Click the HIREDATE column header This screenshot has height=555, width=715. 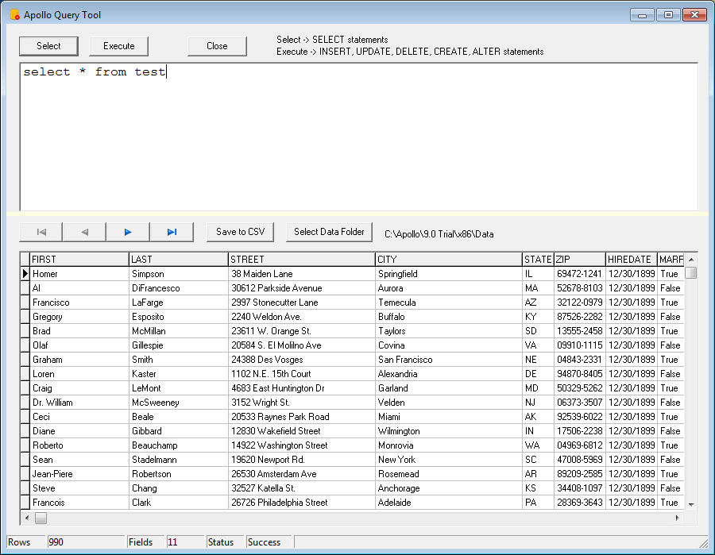pyautogui.click(x=631, y=260)
